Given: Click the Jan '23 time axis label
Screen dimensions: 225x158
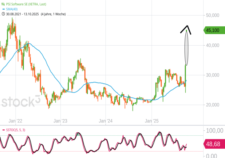Looking at the screenshot, I should (x=61, y=121).
